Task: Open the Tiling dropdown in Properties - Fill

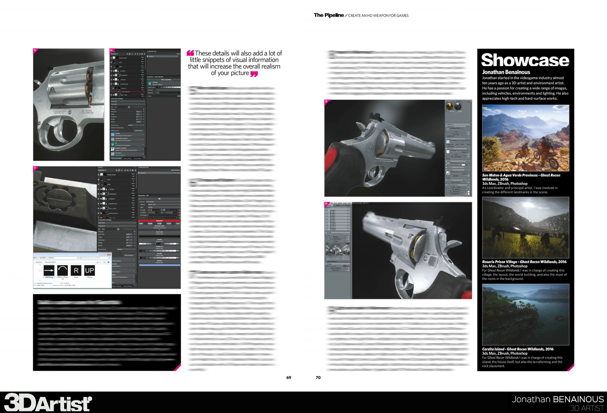Action: 164,207
